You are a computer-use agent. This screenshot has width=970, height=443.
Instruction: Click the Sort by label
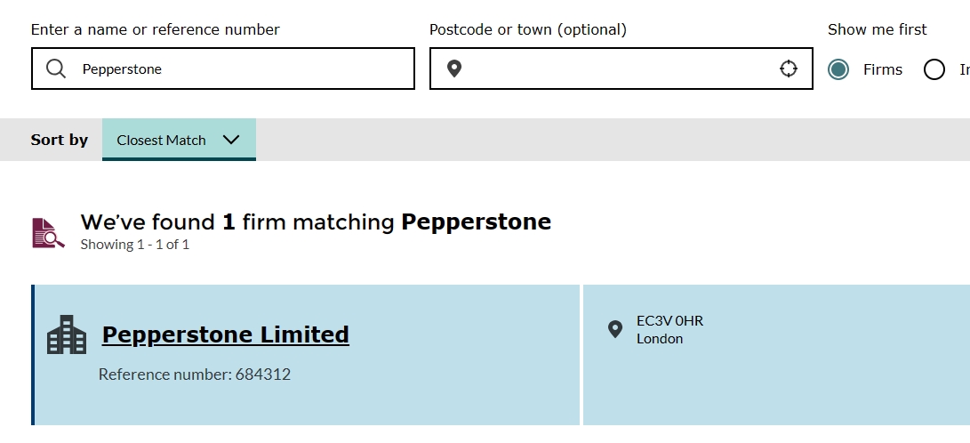point(60,140)
